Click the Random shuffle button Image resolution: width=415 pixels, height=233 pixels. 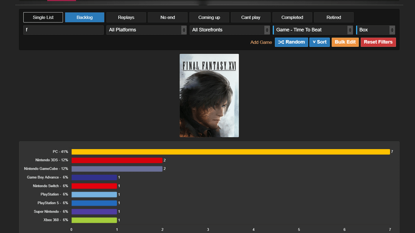[291, 42]
